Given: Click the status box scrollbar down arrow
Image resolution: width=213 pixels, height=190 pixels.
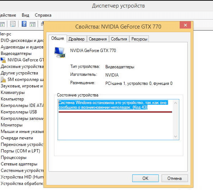Looking at the screenshot, I should 175,136.
